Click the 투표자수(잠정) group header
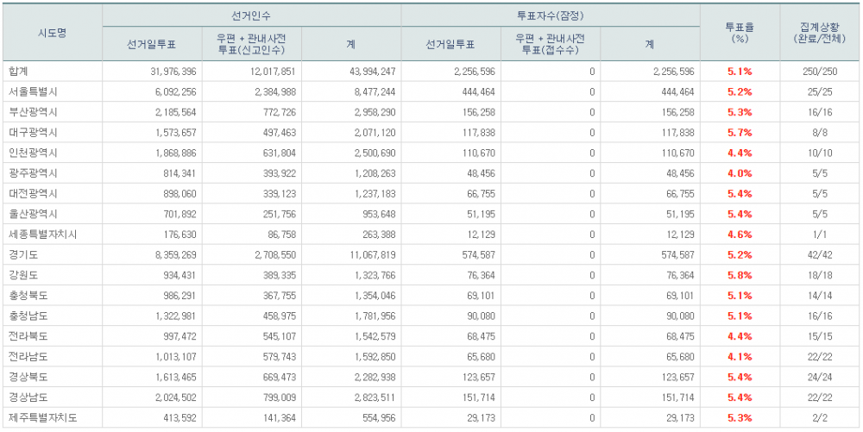 [551, 16]
